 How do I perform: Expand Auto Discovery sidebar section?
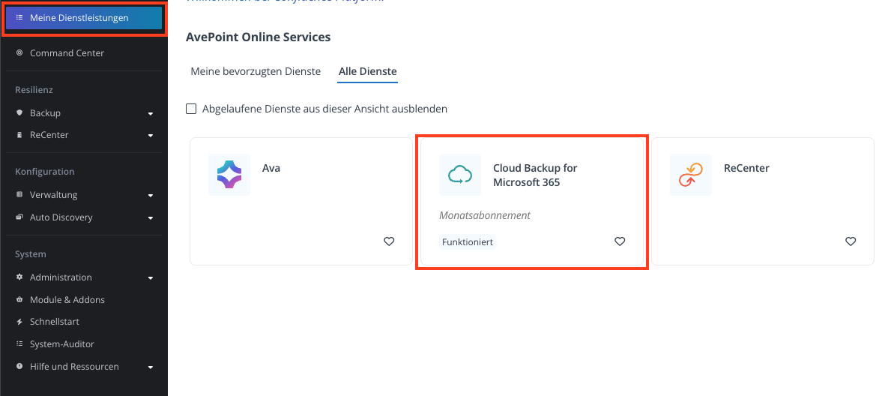(151, 218)
